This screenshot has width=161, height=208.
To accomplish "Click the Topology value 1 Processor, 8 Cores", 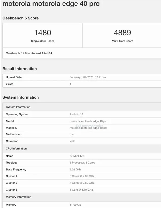I will coord(82,163).
